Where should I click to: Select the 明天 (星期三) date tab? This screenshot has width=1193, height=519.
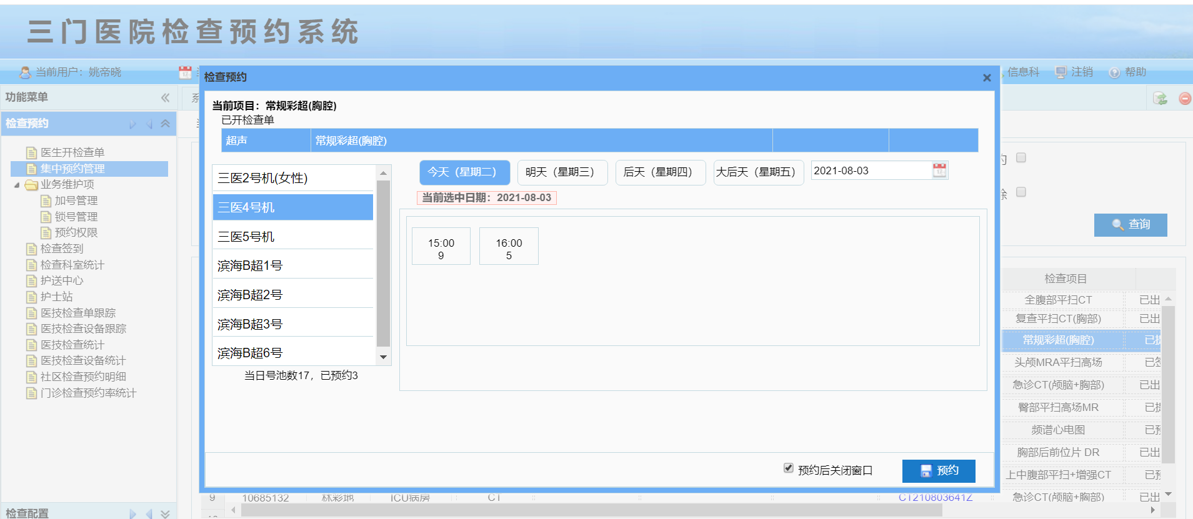pos(562,172)
